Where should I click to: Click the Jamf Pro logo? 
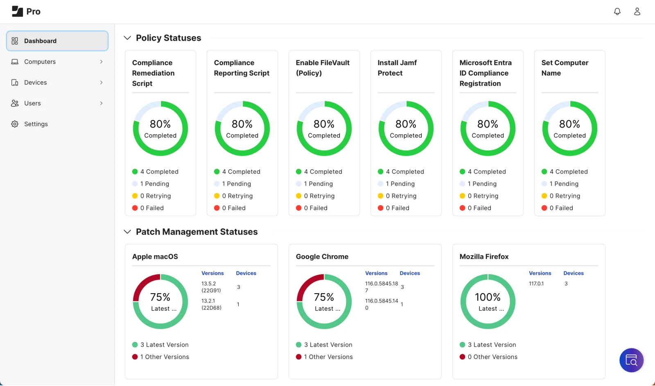click(26, 11)
